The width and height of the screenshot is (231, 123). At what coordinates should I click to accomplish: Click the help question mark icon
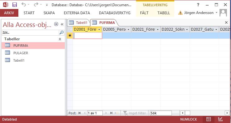click(198, 5)
